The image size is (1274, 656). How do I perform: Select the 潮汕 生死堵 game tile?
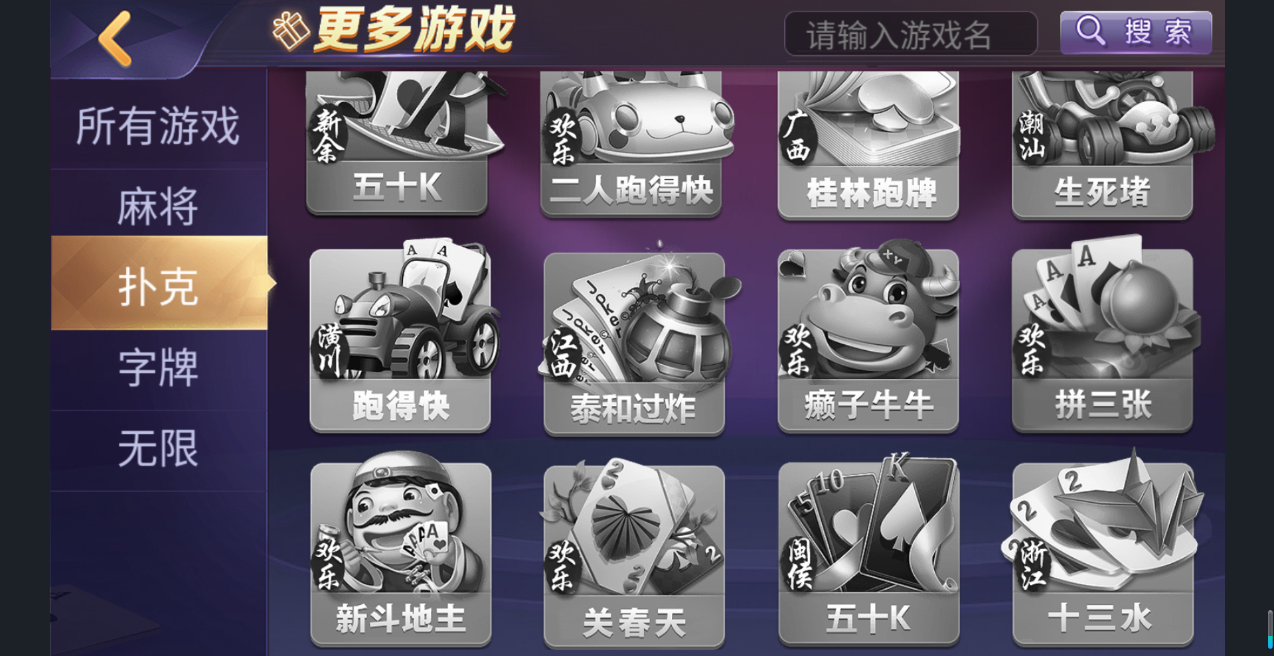pyautogui.click(x=1103, y=145)
